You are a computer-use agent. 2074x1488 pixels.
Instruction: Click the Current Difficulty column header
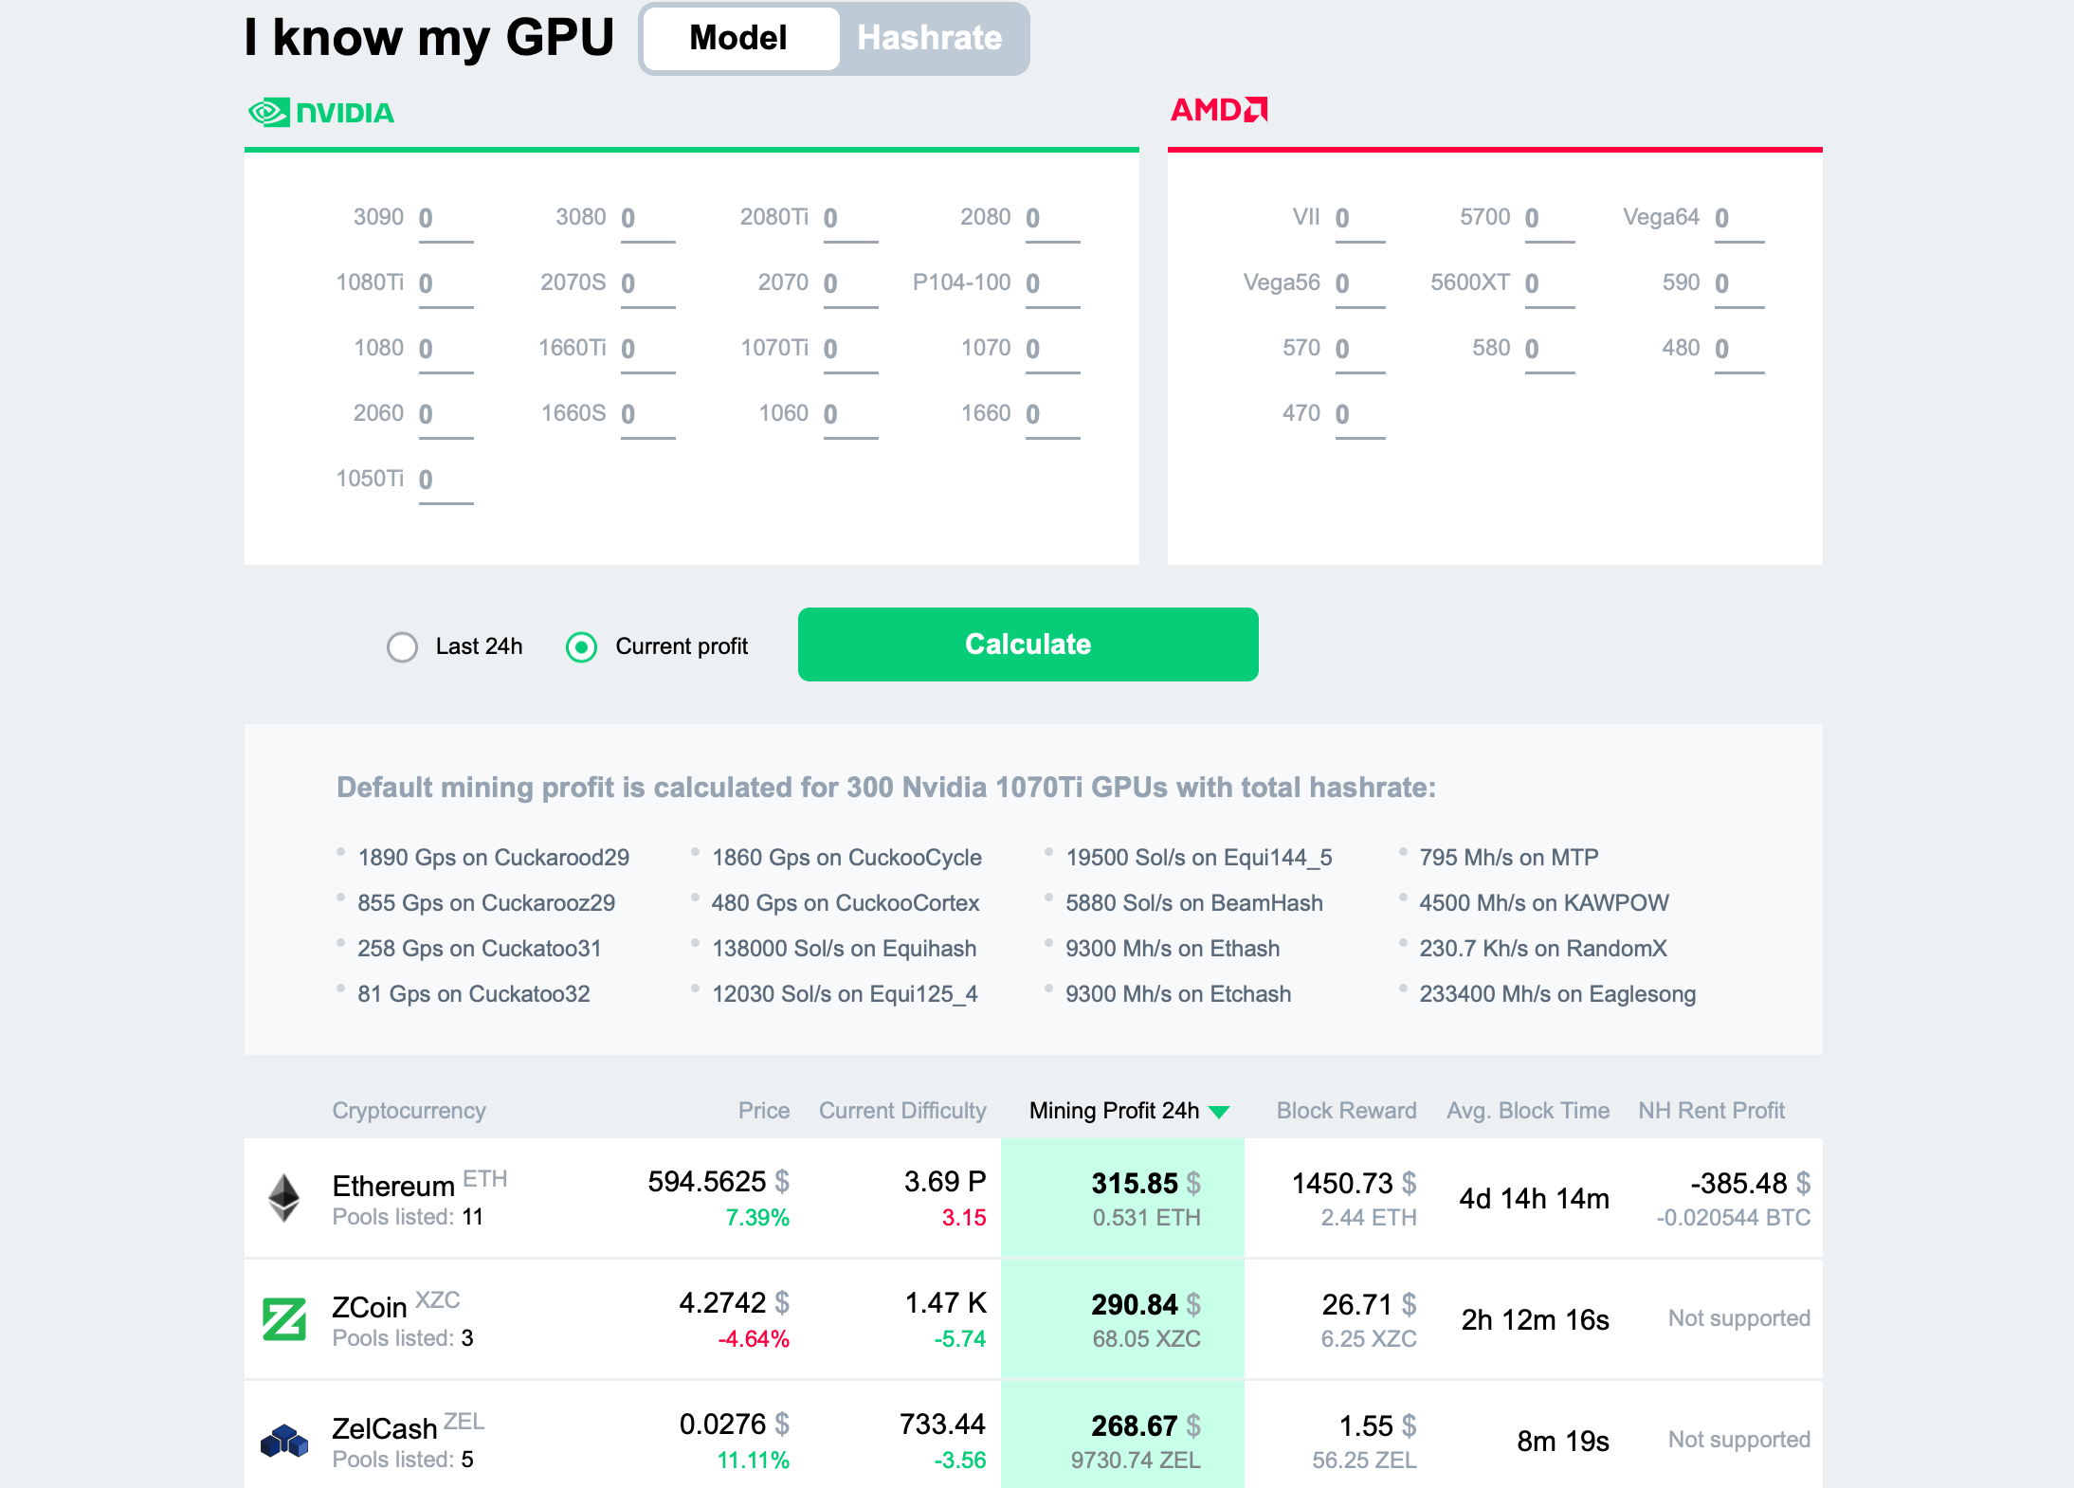click(903, 1108)
